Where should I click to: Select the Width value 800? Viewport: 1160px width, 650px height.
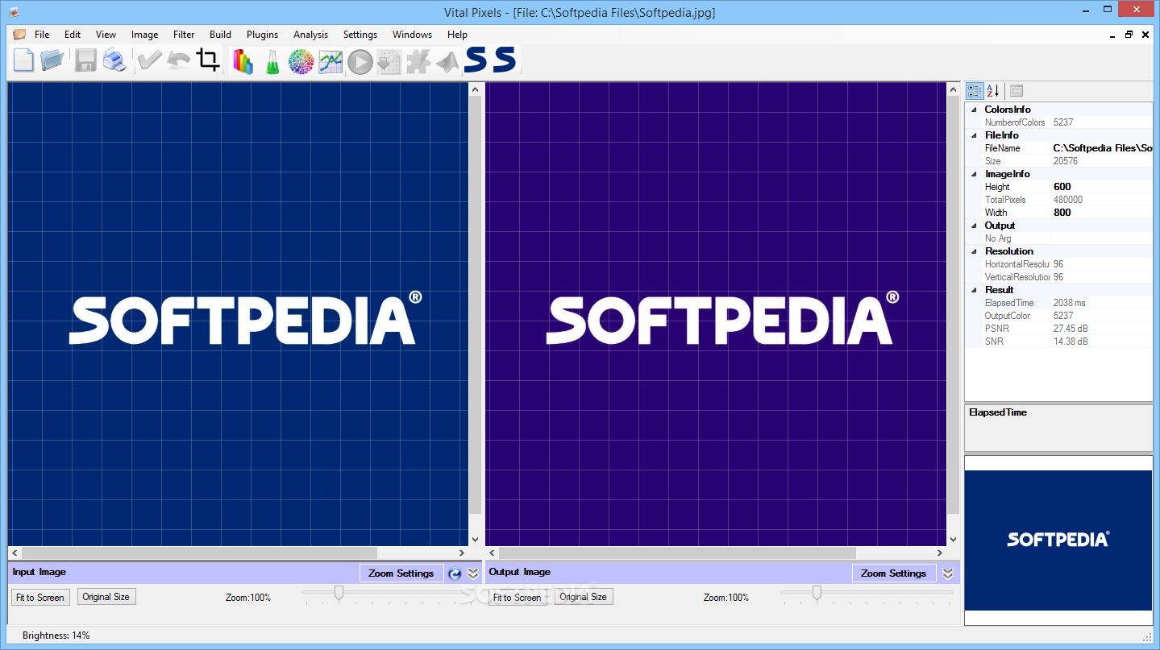coord(1062,213)
